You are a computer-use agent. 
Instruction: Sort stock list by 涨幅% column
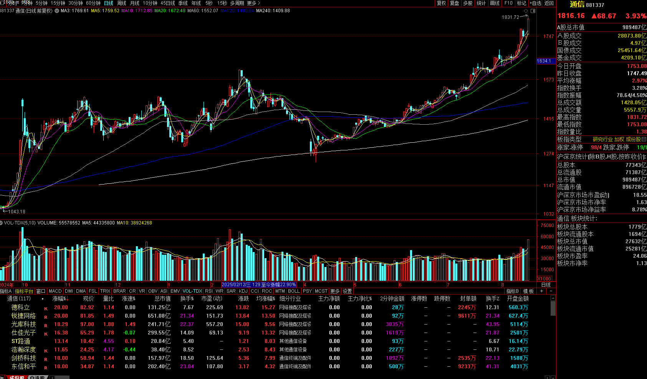click(x=60, y=298)
